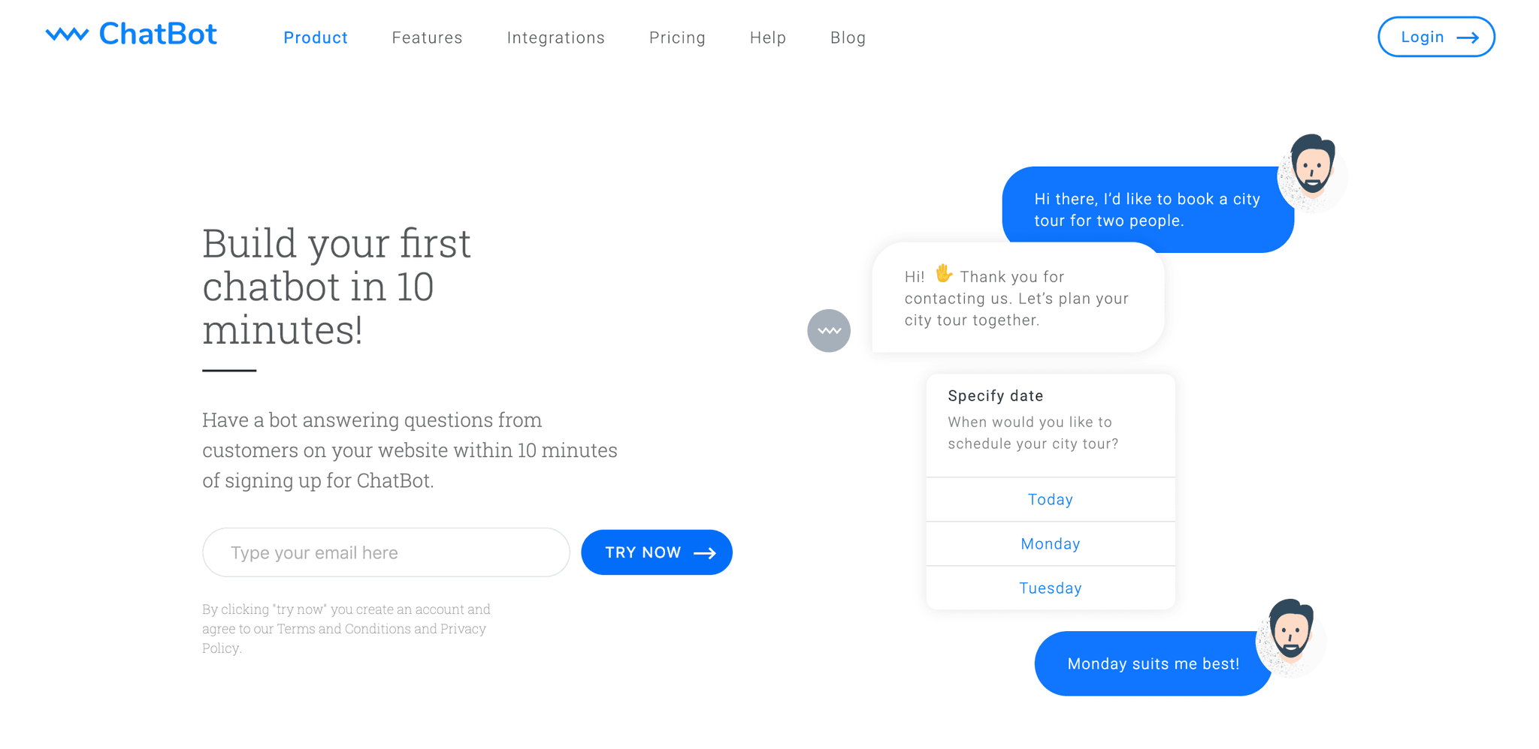Click the arrow icon in TRY NOW button
The image size is (1539, 749).
[705, 552]
